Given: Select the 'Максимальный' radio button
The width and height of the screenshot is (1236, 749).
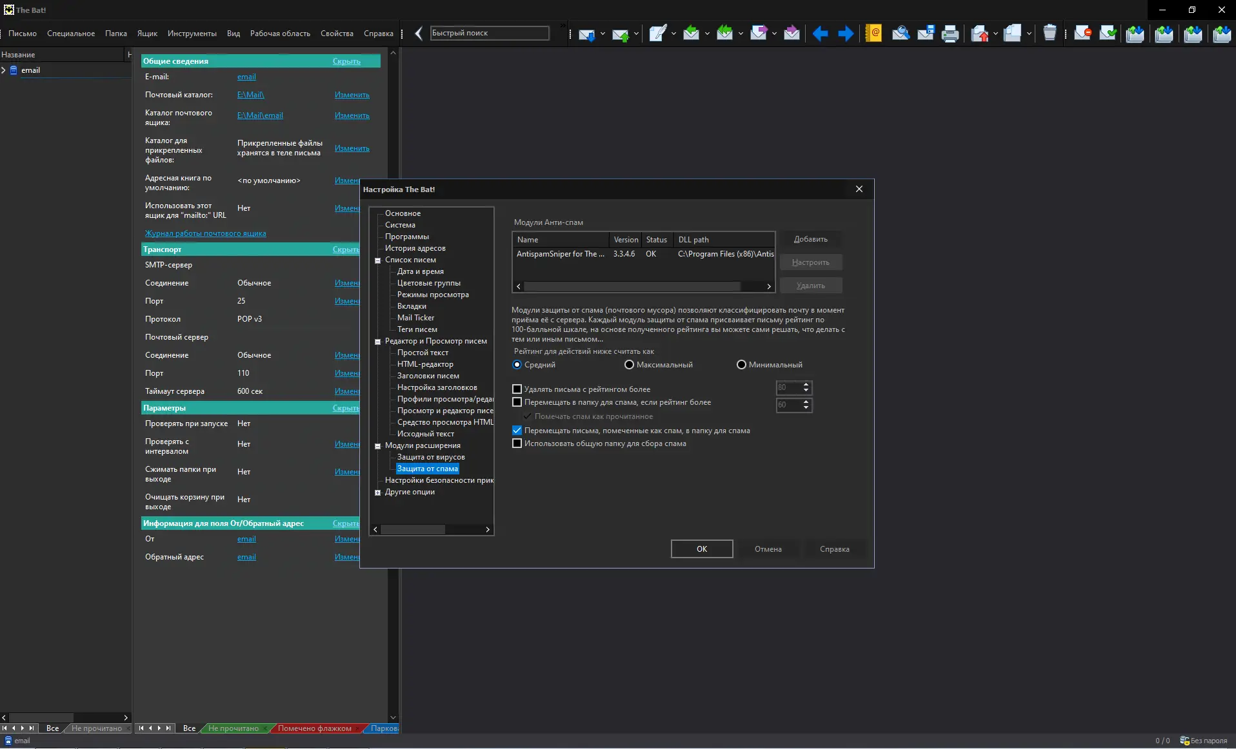Looking at the screenshot, I should pos(629,365).
